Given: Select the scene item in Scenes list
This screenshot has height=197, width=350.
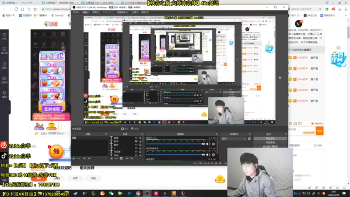Looking at the screenshot, I should (90, 138).
